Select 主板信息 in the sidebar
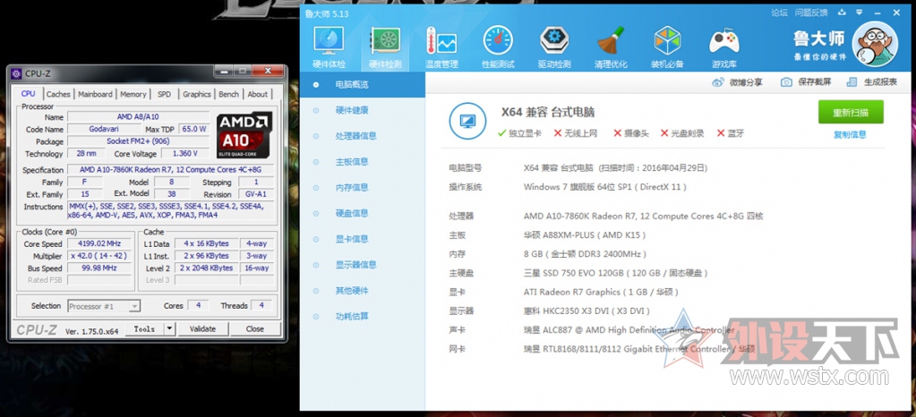The height and width of the screenshot is (417, 916). pos(363,162)
